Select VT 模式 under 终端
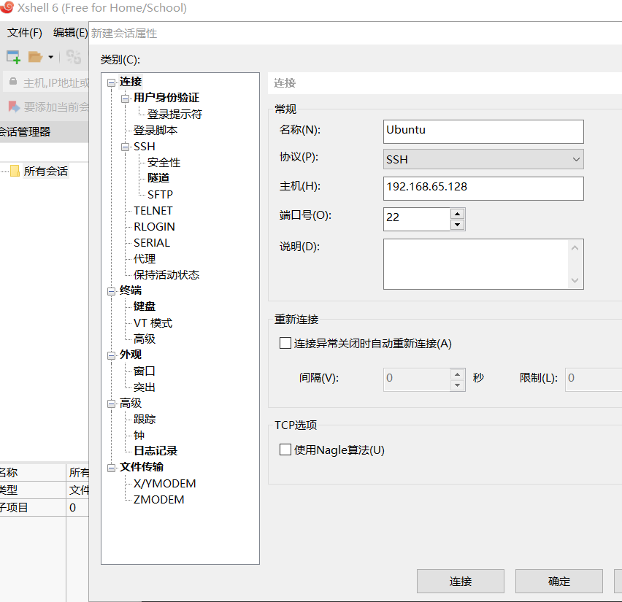Viewport: 622px width, 602px height. [x=153, y=323]
